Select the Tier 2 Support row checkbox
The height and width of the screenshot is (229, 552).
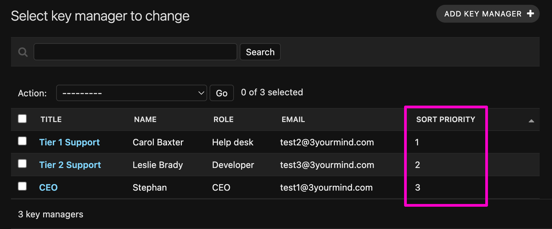coord(22,164)
